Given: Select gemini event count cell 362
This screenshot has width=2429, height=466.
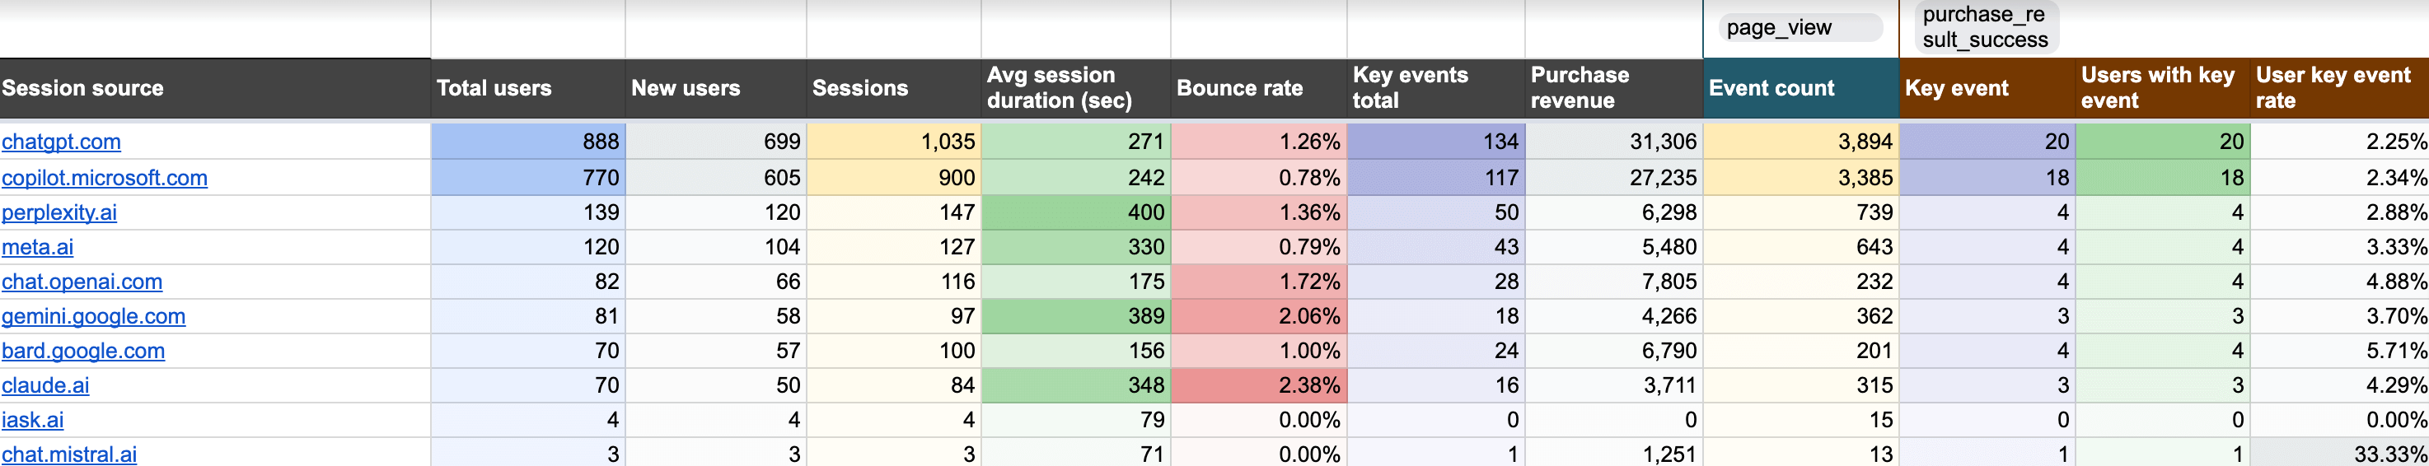Looking at the screenshot, I should (1801, 316).
